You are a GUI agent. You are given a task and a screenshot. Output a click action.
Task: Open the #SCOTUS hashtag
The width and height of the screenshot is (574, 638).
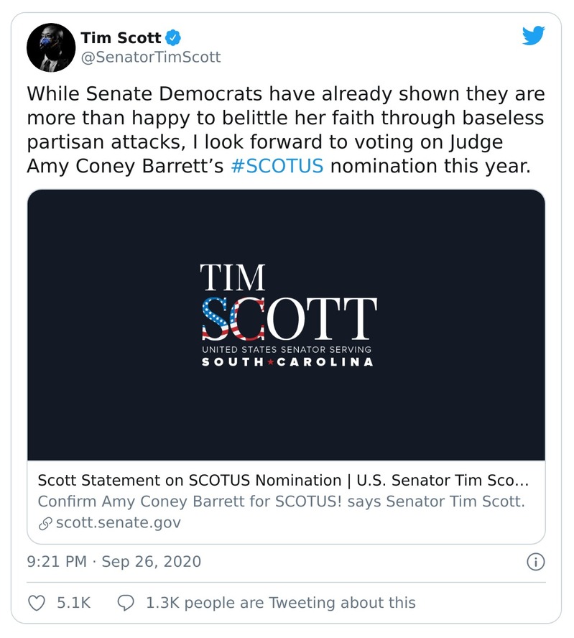coord(277,166)
